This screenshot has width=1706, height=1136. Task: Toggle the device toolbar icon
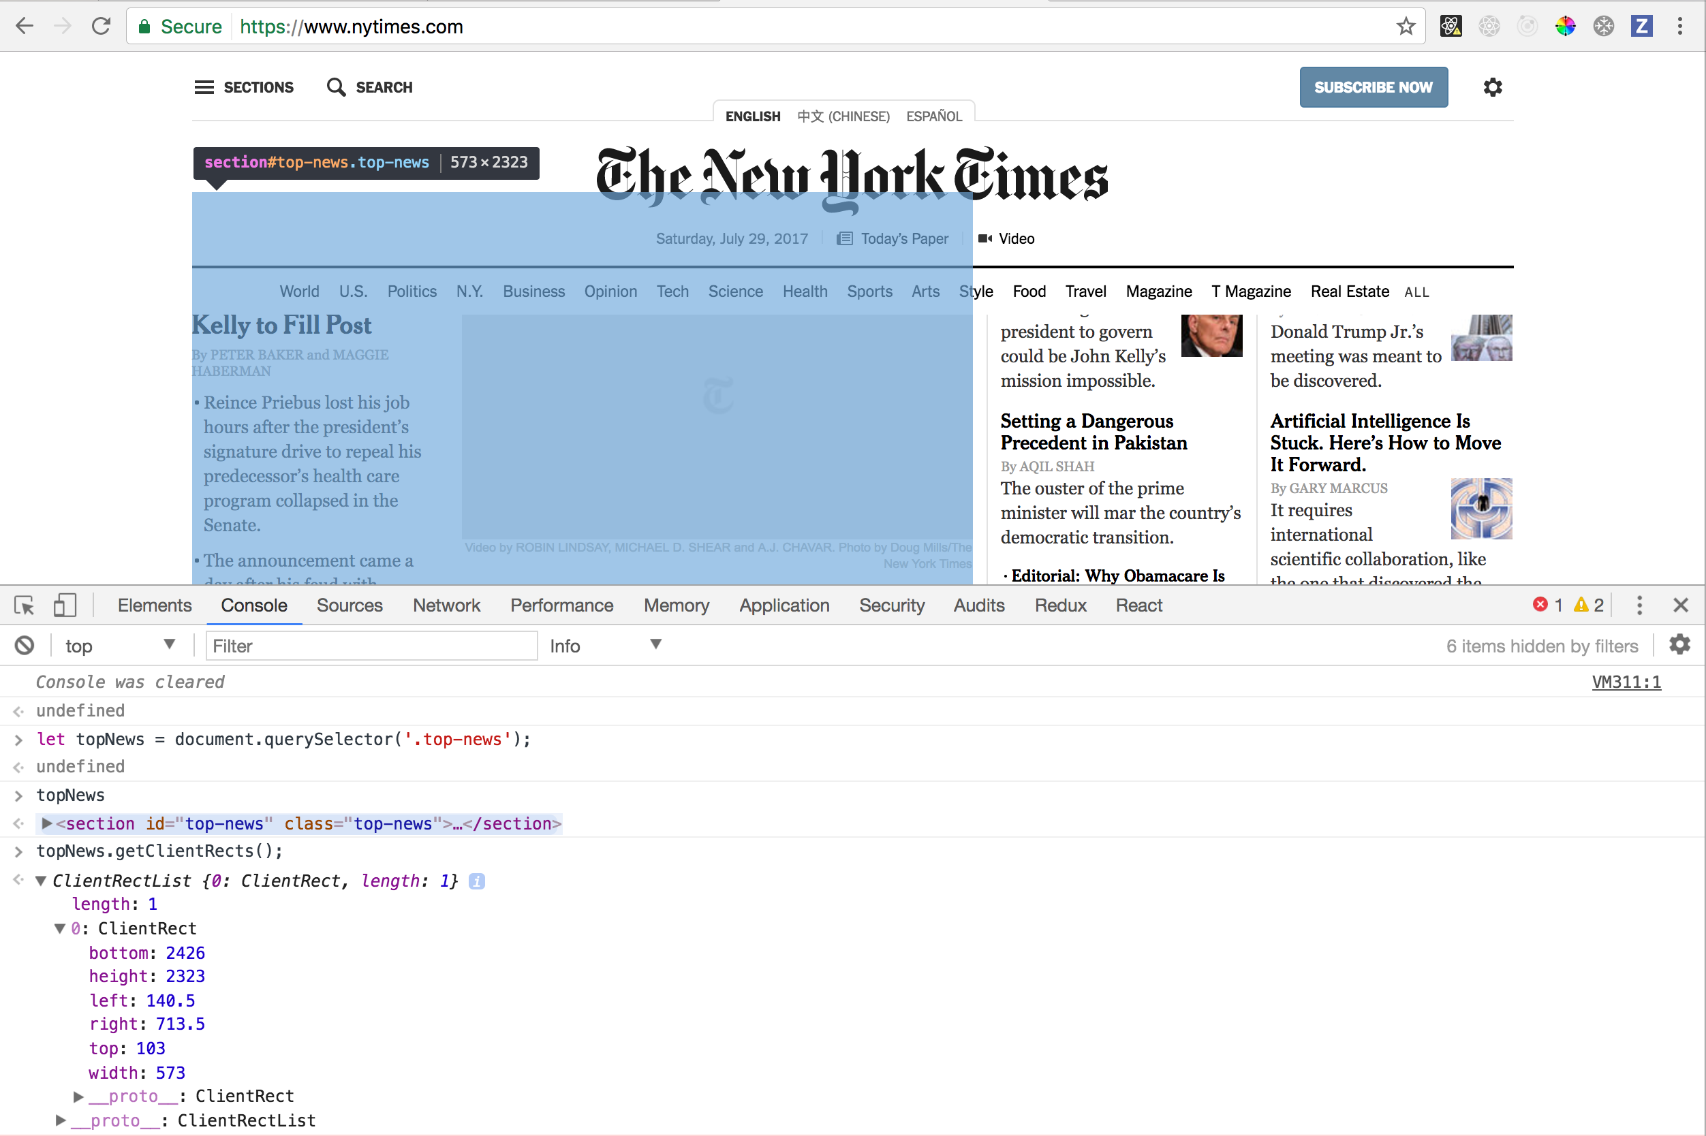[65, 605]
